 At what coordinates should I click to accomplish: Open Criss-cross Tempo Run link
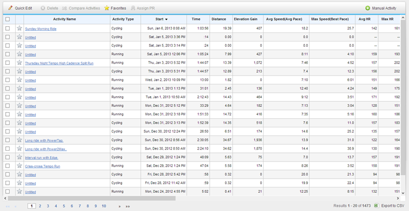click(x=43, y=167)
